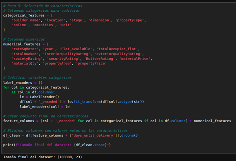This screenshot has width=236, height=161.
Task: Click the 'for col in categorical_features' loop line
Action: (x=36, y=88)
